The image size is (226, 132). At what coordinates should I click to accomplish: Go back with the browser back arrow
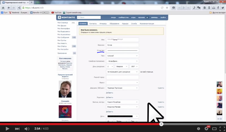pos(9,8)
